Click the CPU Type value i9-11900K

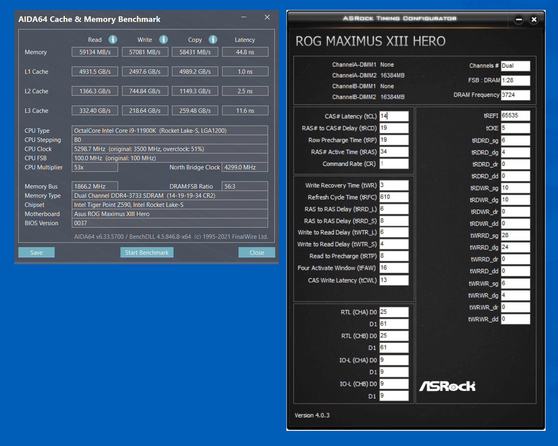pyautogui.click(x=170, y=131)
